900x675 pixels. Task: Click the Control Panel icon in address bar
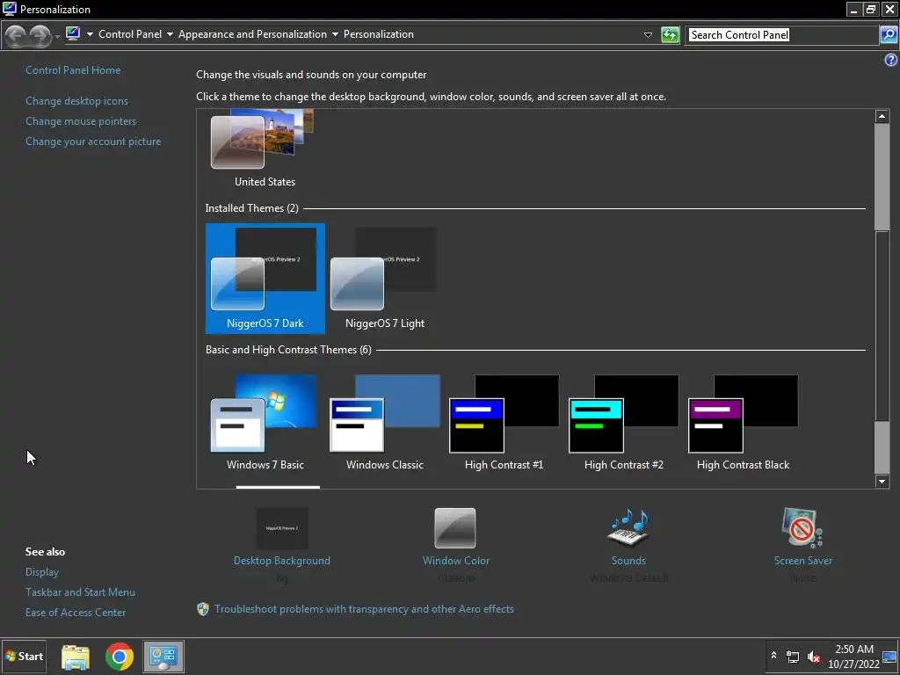click(73, 34)
